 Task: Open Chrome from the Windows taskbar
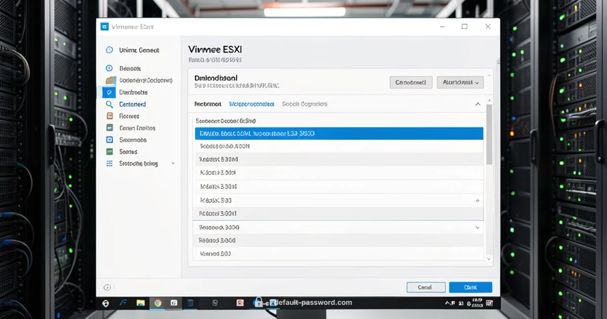[157, 302]
